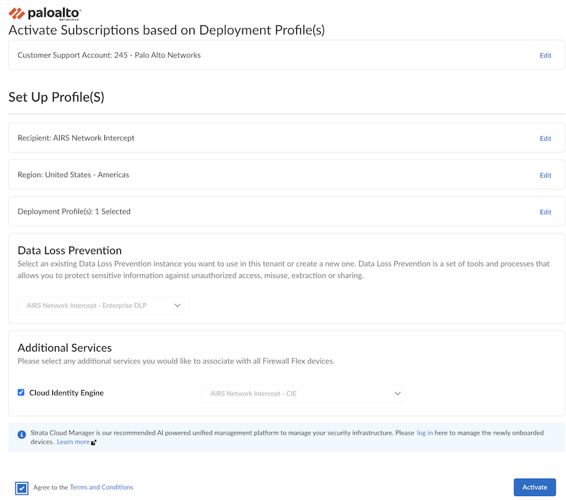Edit the Customer Support Account
566x500 pixels.
click(x=545, y=55)
